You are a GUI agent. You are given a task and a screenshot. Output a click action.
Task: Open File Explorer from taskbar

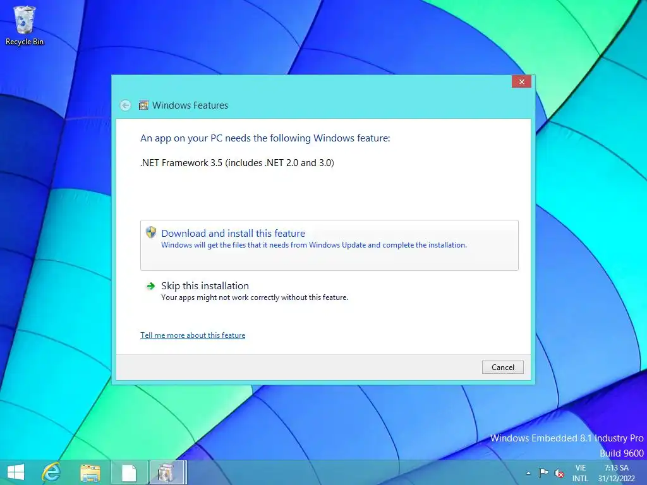click(90, 472)
